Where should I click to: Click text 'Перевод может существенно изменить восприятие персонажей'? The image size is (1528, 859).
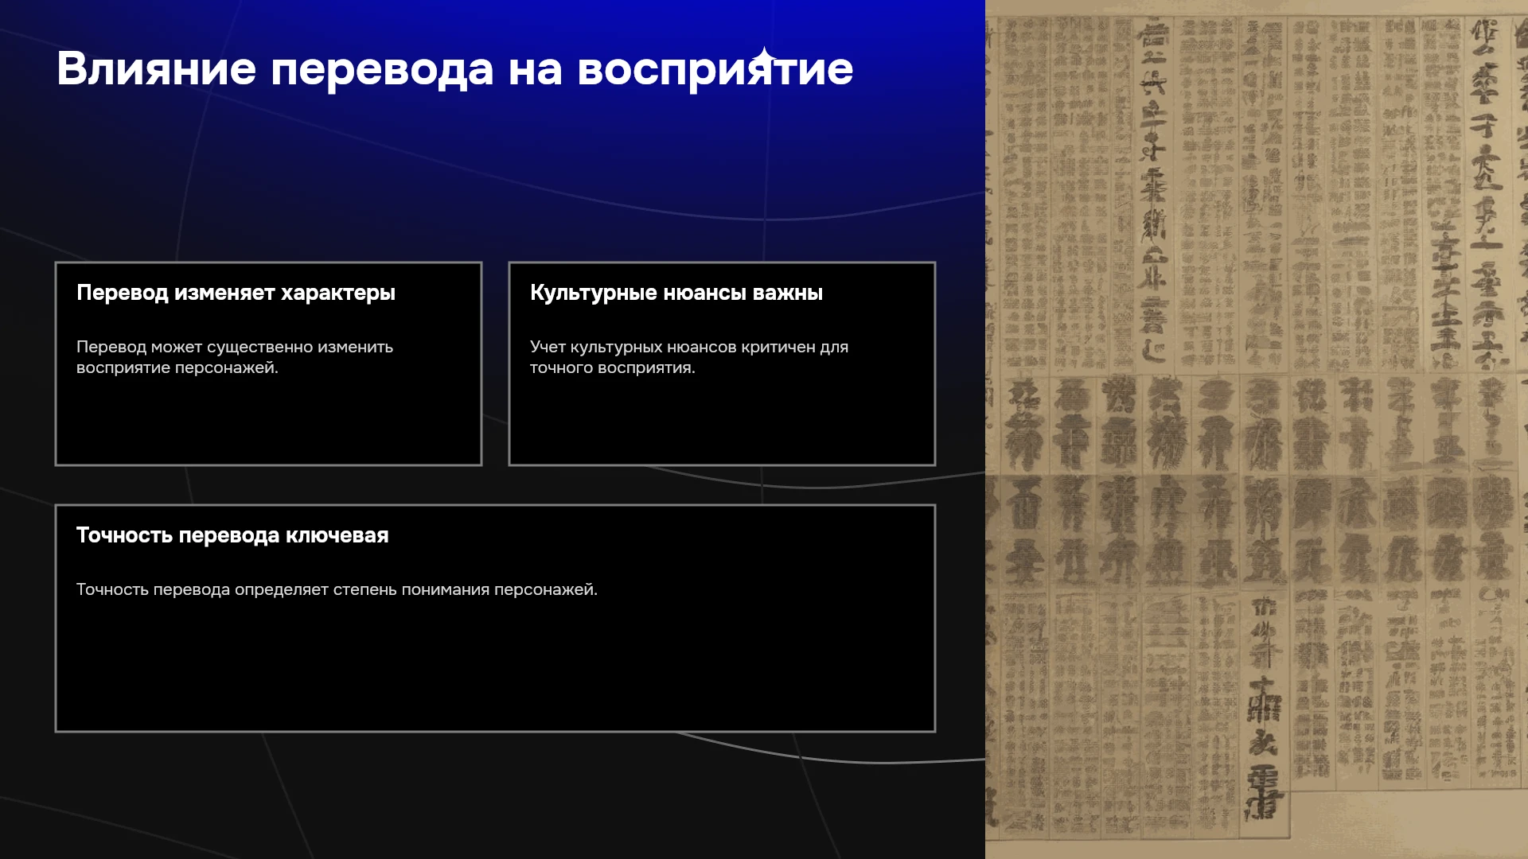pyautogui.click(x=235, y=357)
